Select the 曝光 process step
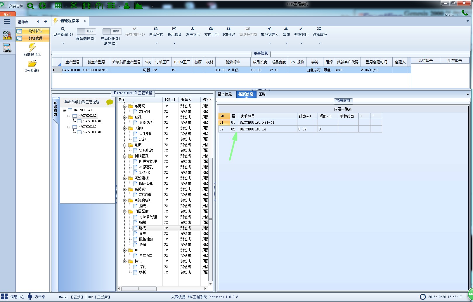Screen dimensions: 473x302 [143, 228]
